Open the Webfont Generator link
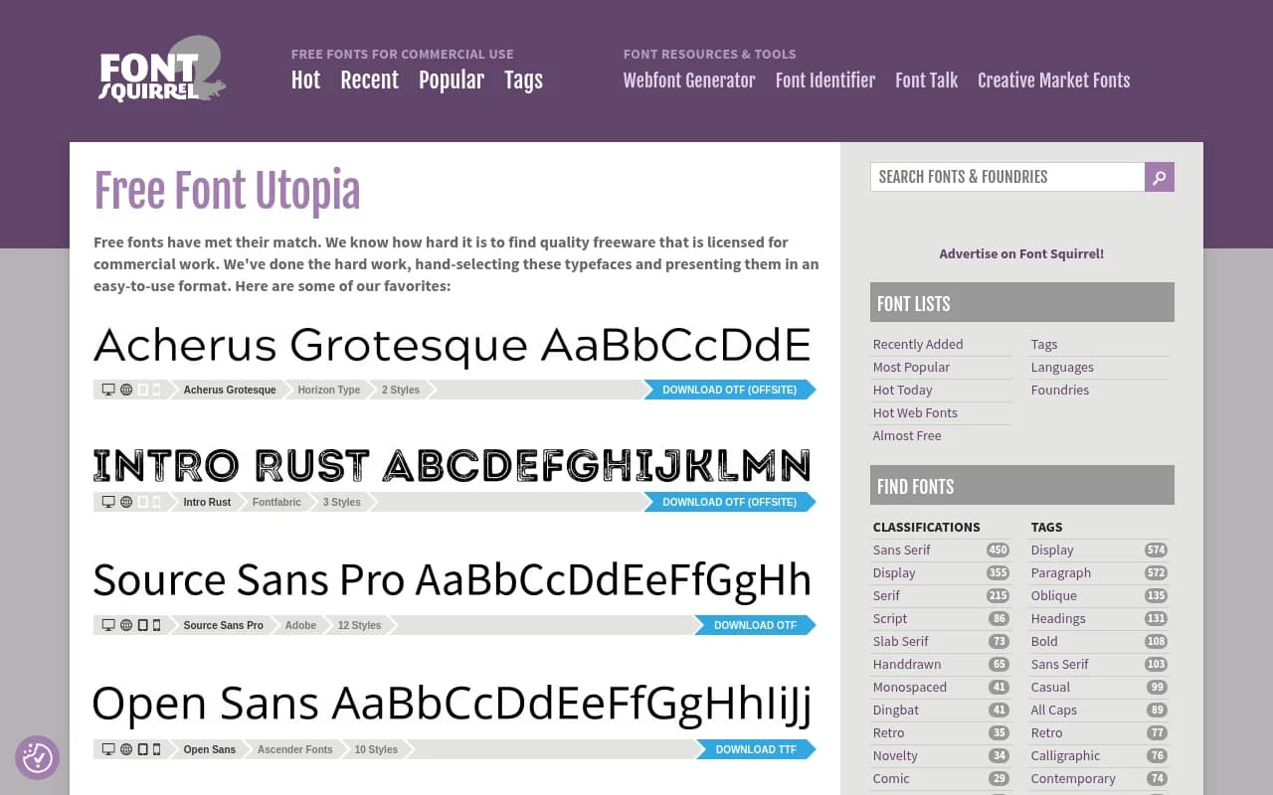 click(x=689, y=80)
